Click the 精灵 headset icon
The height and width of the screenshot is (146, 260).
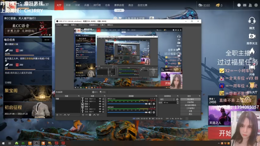click(x=252, y=21)
